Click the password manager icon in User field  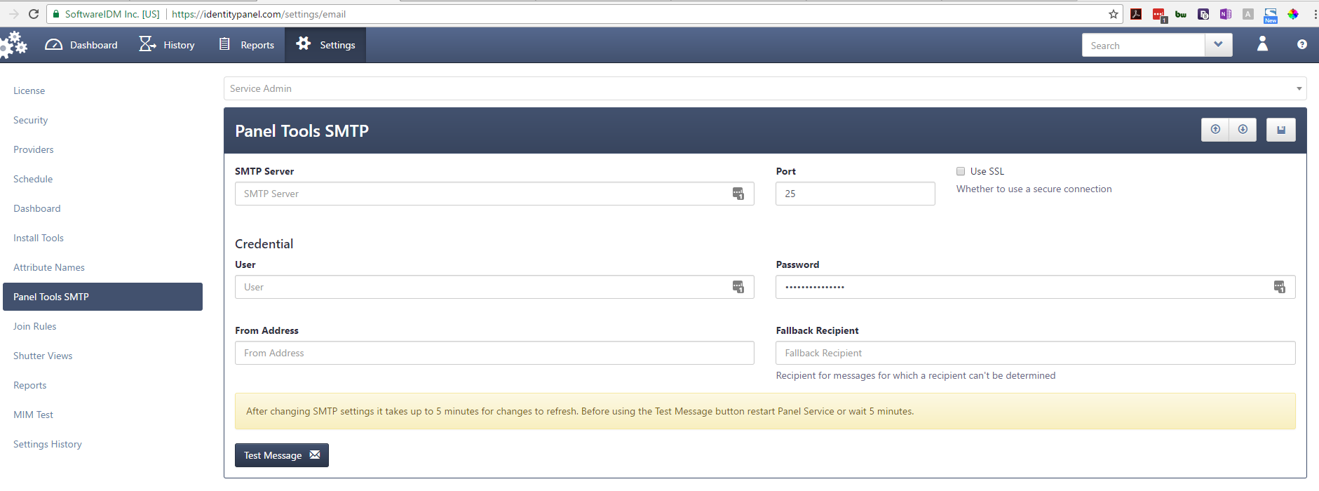click(738, 287)
